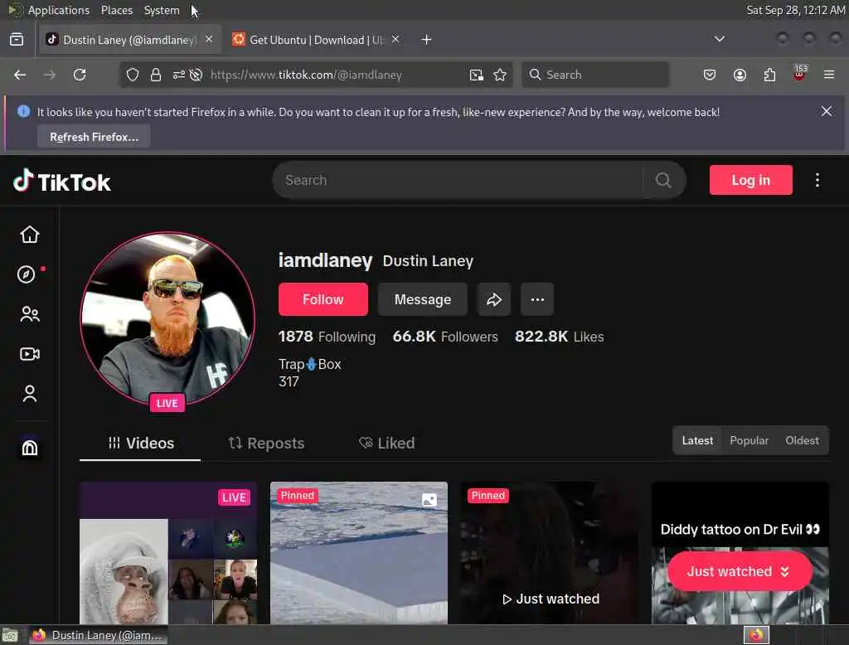Click the TikTok search input field
The height and width of the screenshot is (645, 849).
[458, 181]
